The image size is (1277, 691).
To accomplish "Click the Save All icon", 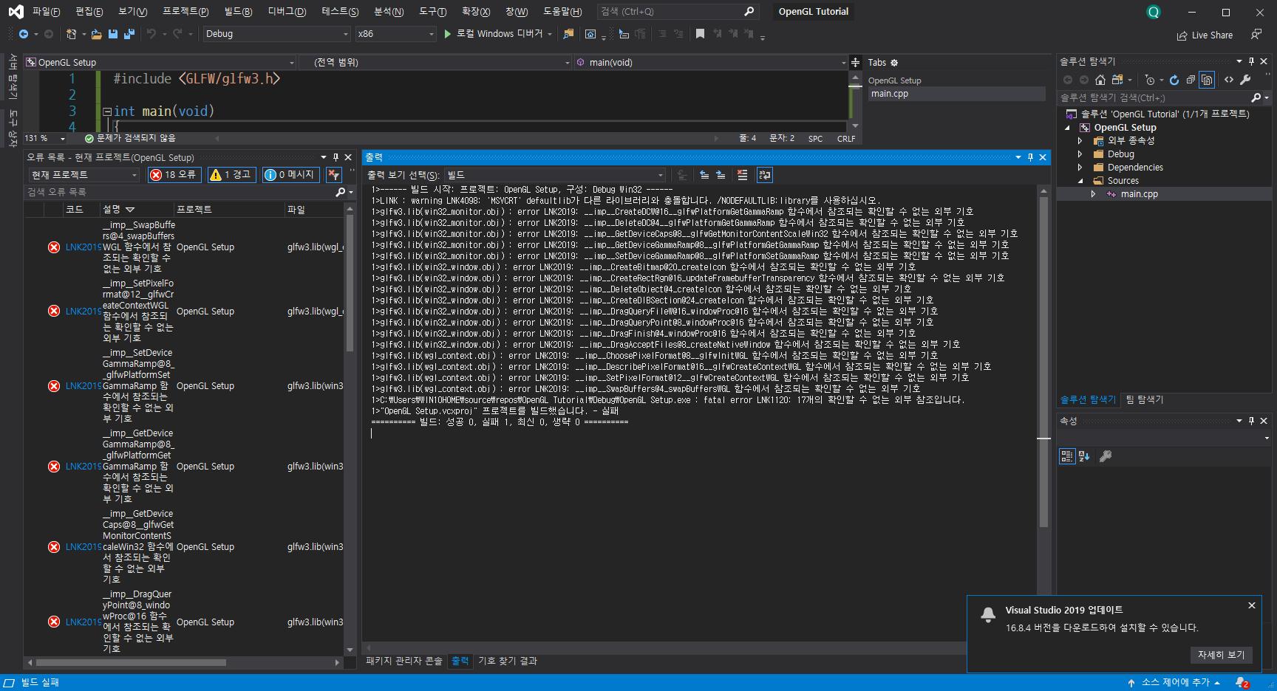I will pos(129,34).
